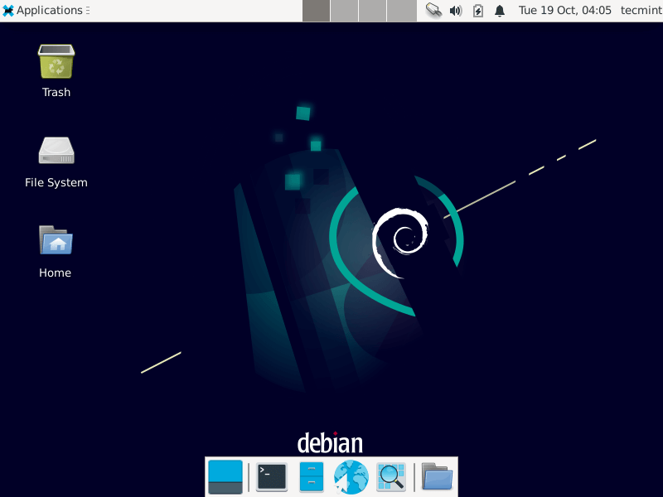Open the home directory folder in the dock
The image size is (663, 497).
[x=438, y=477]
